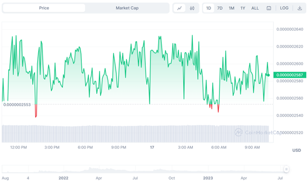Screen dimensions: 308x184
Task: Select the 1D time range
Action: point(208,8)
